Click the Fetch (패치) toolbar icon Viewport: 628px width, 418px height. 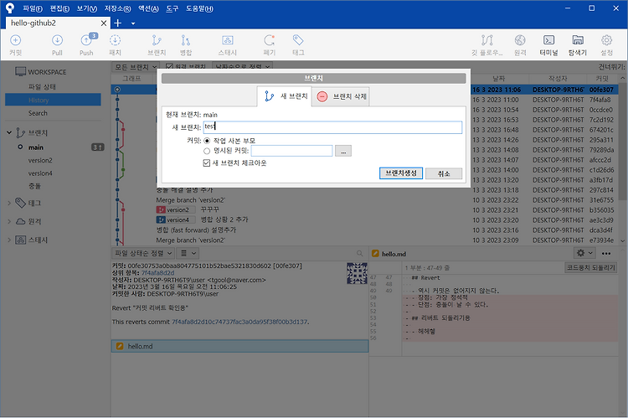coord(115,41)
